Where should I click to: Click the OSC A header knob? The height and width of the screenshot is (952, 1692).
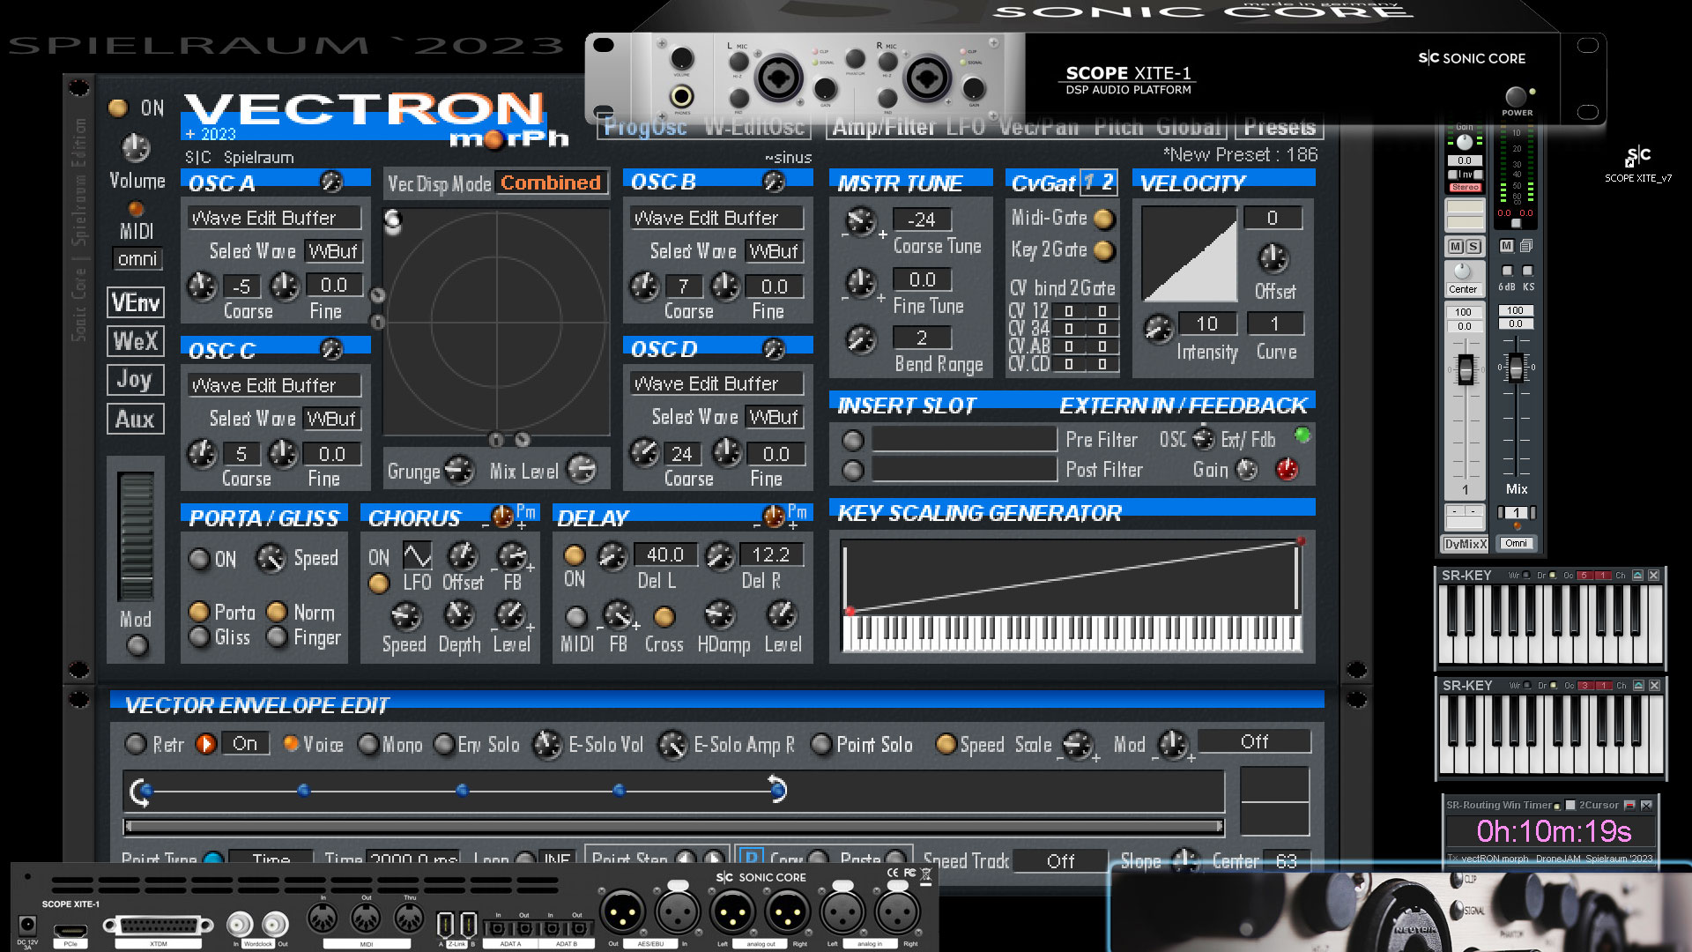[331, 182]
